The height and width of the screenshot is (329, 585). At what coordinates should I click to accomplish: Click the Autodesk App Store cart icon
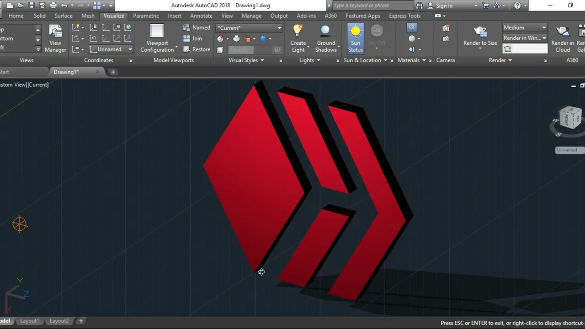tap(485, 5)
